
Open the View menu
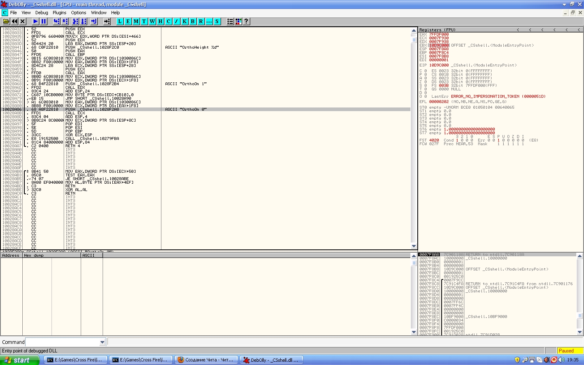click(x=26, y=13)
